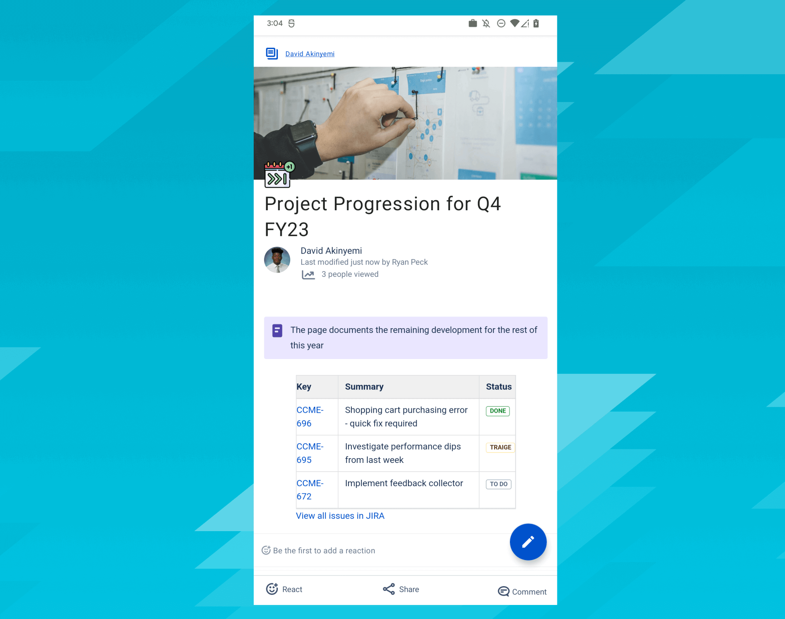Viewport: 785px width, 619px height.
Task: Click the TRAIGE status badge on CCME-695
Action: coord(500,447)
